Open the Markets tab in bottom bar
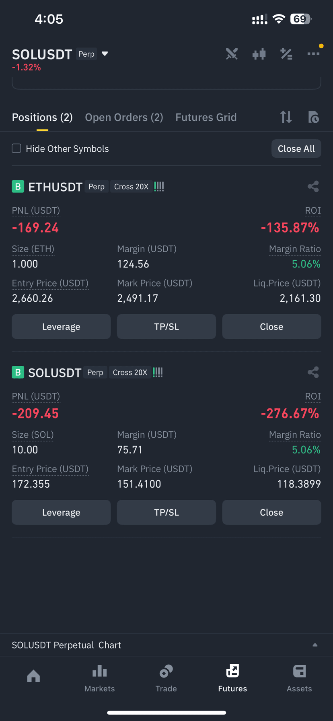 point(100,678)
